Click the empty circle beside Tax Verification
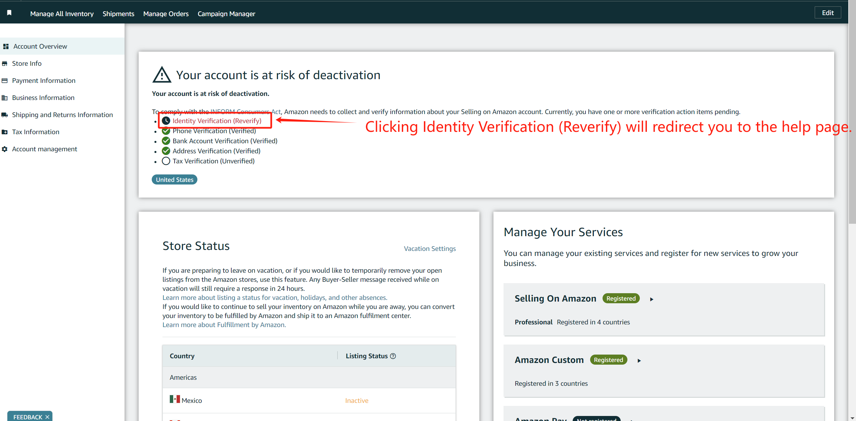 tap(166, 161)
